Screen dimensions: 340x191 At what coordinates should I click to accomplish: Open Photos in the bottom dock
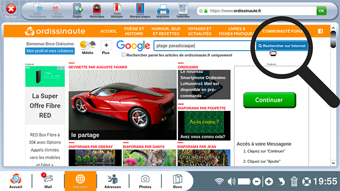pos(145,181)
